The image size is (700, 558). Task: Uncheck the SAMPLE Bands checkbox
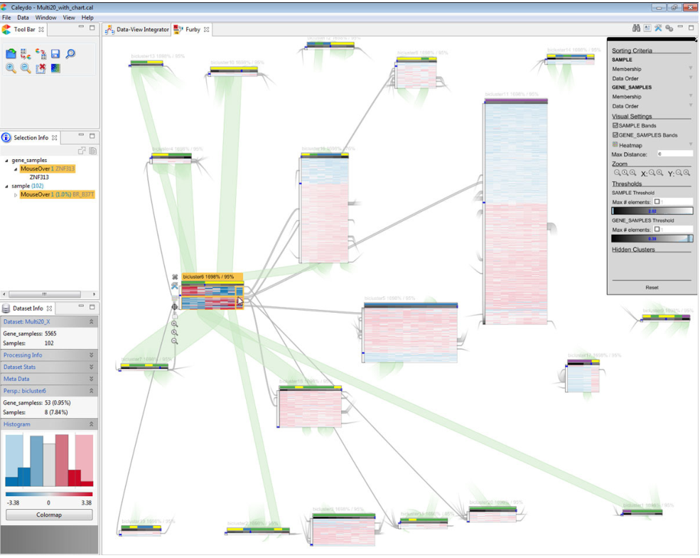coord(615,125)
